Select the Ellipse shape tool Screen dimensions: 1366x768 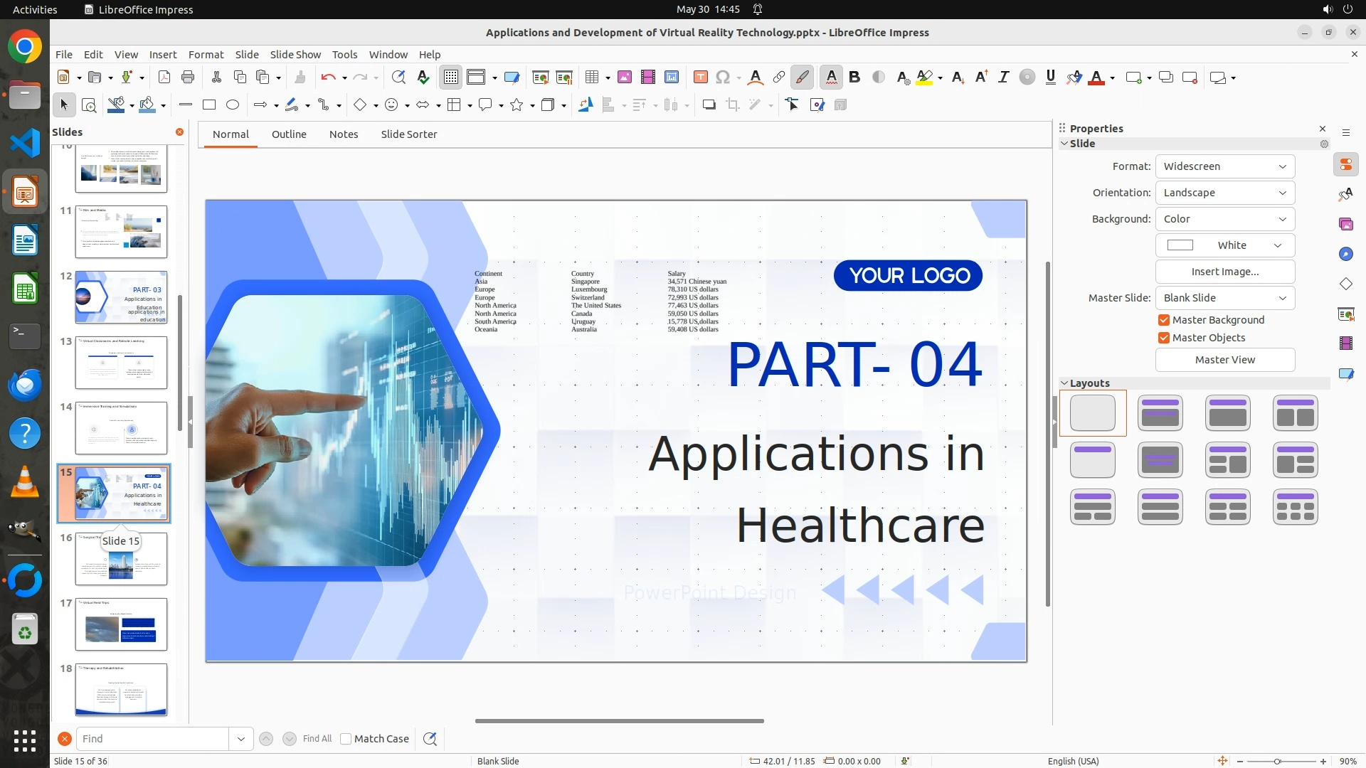233,105
